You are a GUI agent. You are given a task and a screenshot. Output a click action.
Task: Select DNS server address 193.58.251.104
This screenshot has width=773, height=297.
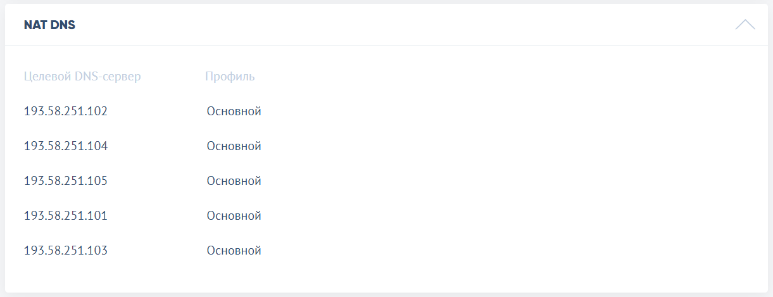point(66,146)
